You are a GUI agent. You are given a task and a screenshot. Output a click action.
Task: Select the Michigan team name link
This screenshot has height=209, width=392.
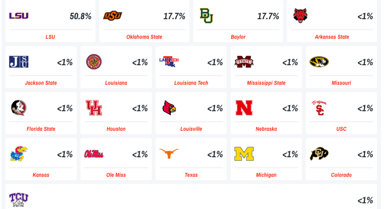(266, 175)
